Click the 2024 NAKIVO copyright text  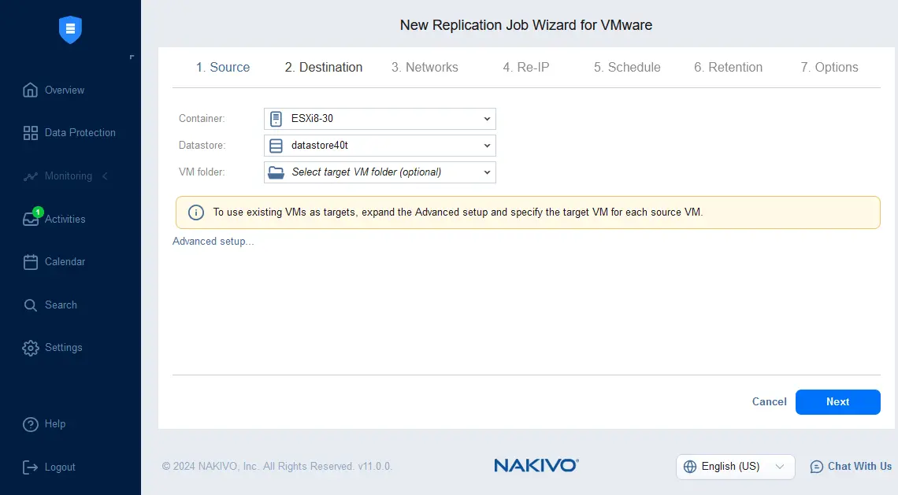(277, 467)
